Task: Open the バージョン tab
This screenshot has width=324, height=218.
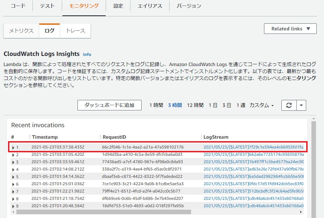Action: click(x=189, y=6)
